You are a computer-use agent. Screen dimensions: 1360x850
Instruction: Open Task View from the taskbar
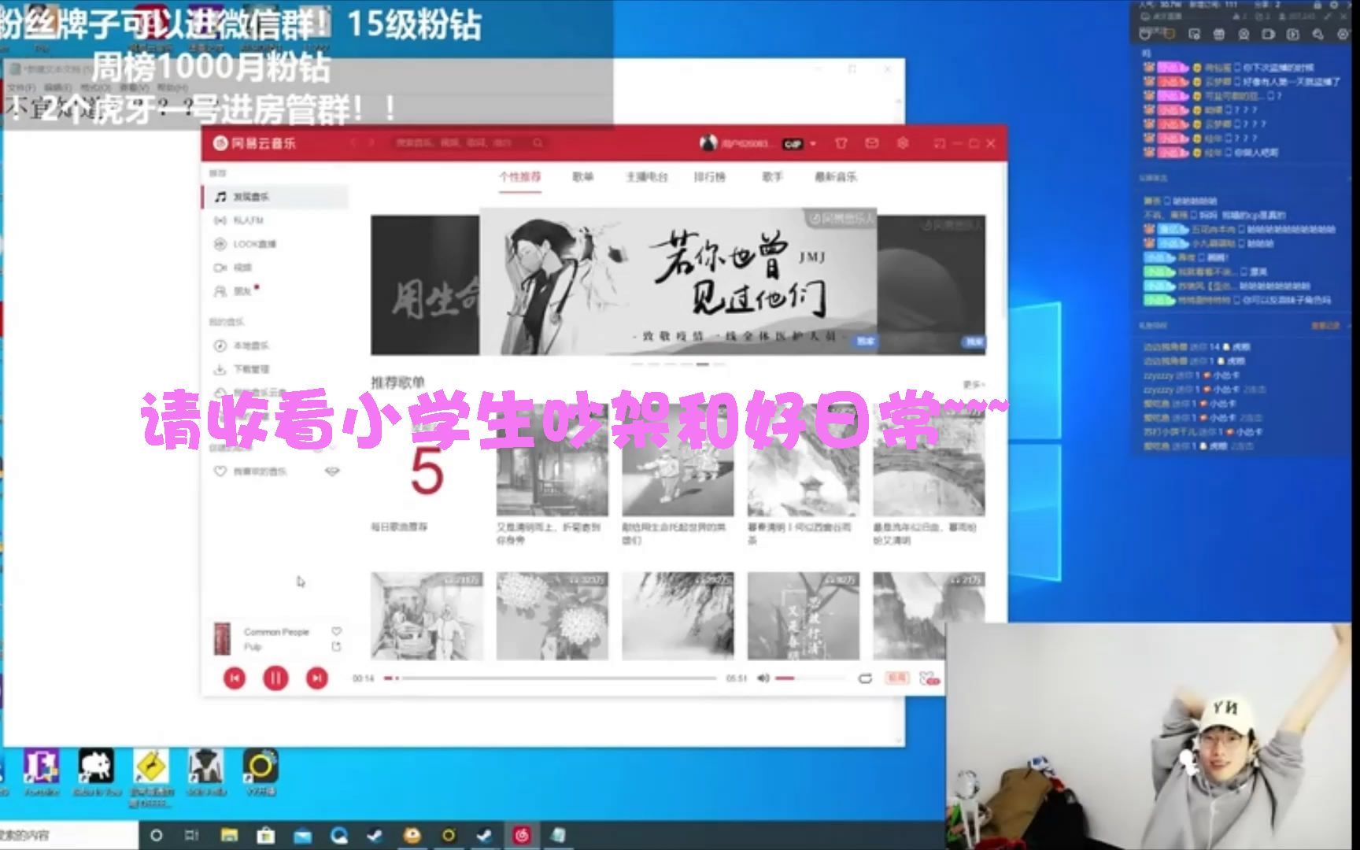tap(191, 835)
